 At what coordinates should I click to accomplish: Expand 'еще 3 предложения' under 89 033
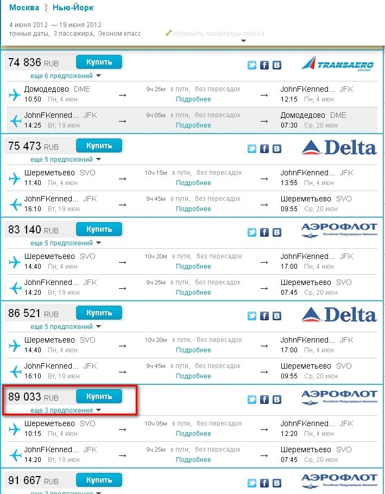[66, 410]
